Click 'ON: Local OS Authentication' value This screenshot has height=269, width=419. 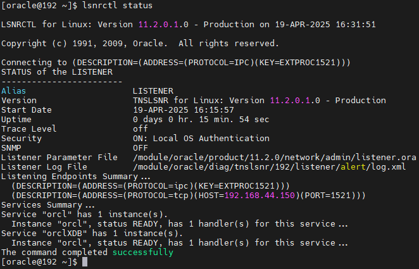coord(201,139)
